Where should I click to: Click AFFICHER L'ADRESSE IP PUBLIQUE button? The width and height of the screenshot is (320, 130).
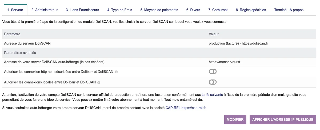283,120
